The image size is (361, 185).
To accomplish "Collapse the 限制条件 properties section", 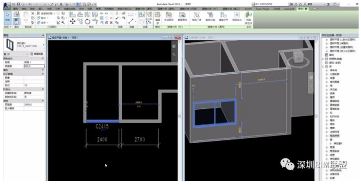I will click(x=43, y=59).
